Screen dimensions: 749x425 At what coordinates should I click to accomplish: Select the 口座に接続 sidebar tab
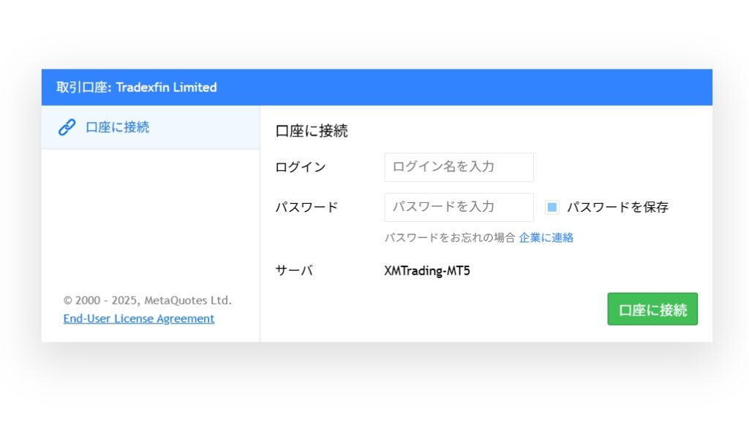tap(151, 127)
